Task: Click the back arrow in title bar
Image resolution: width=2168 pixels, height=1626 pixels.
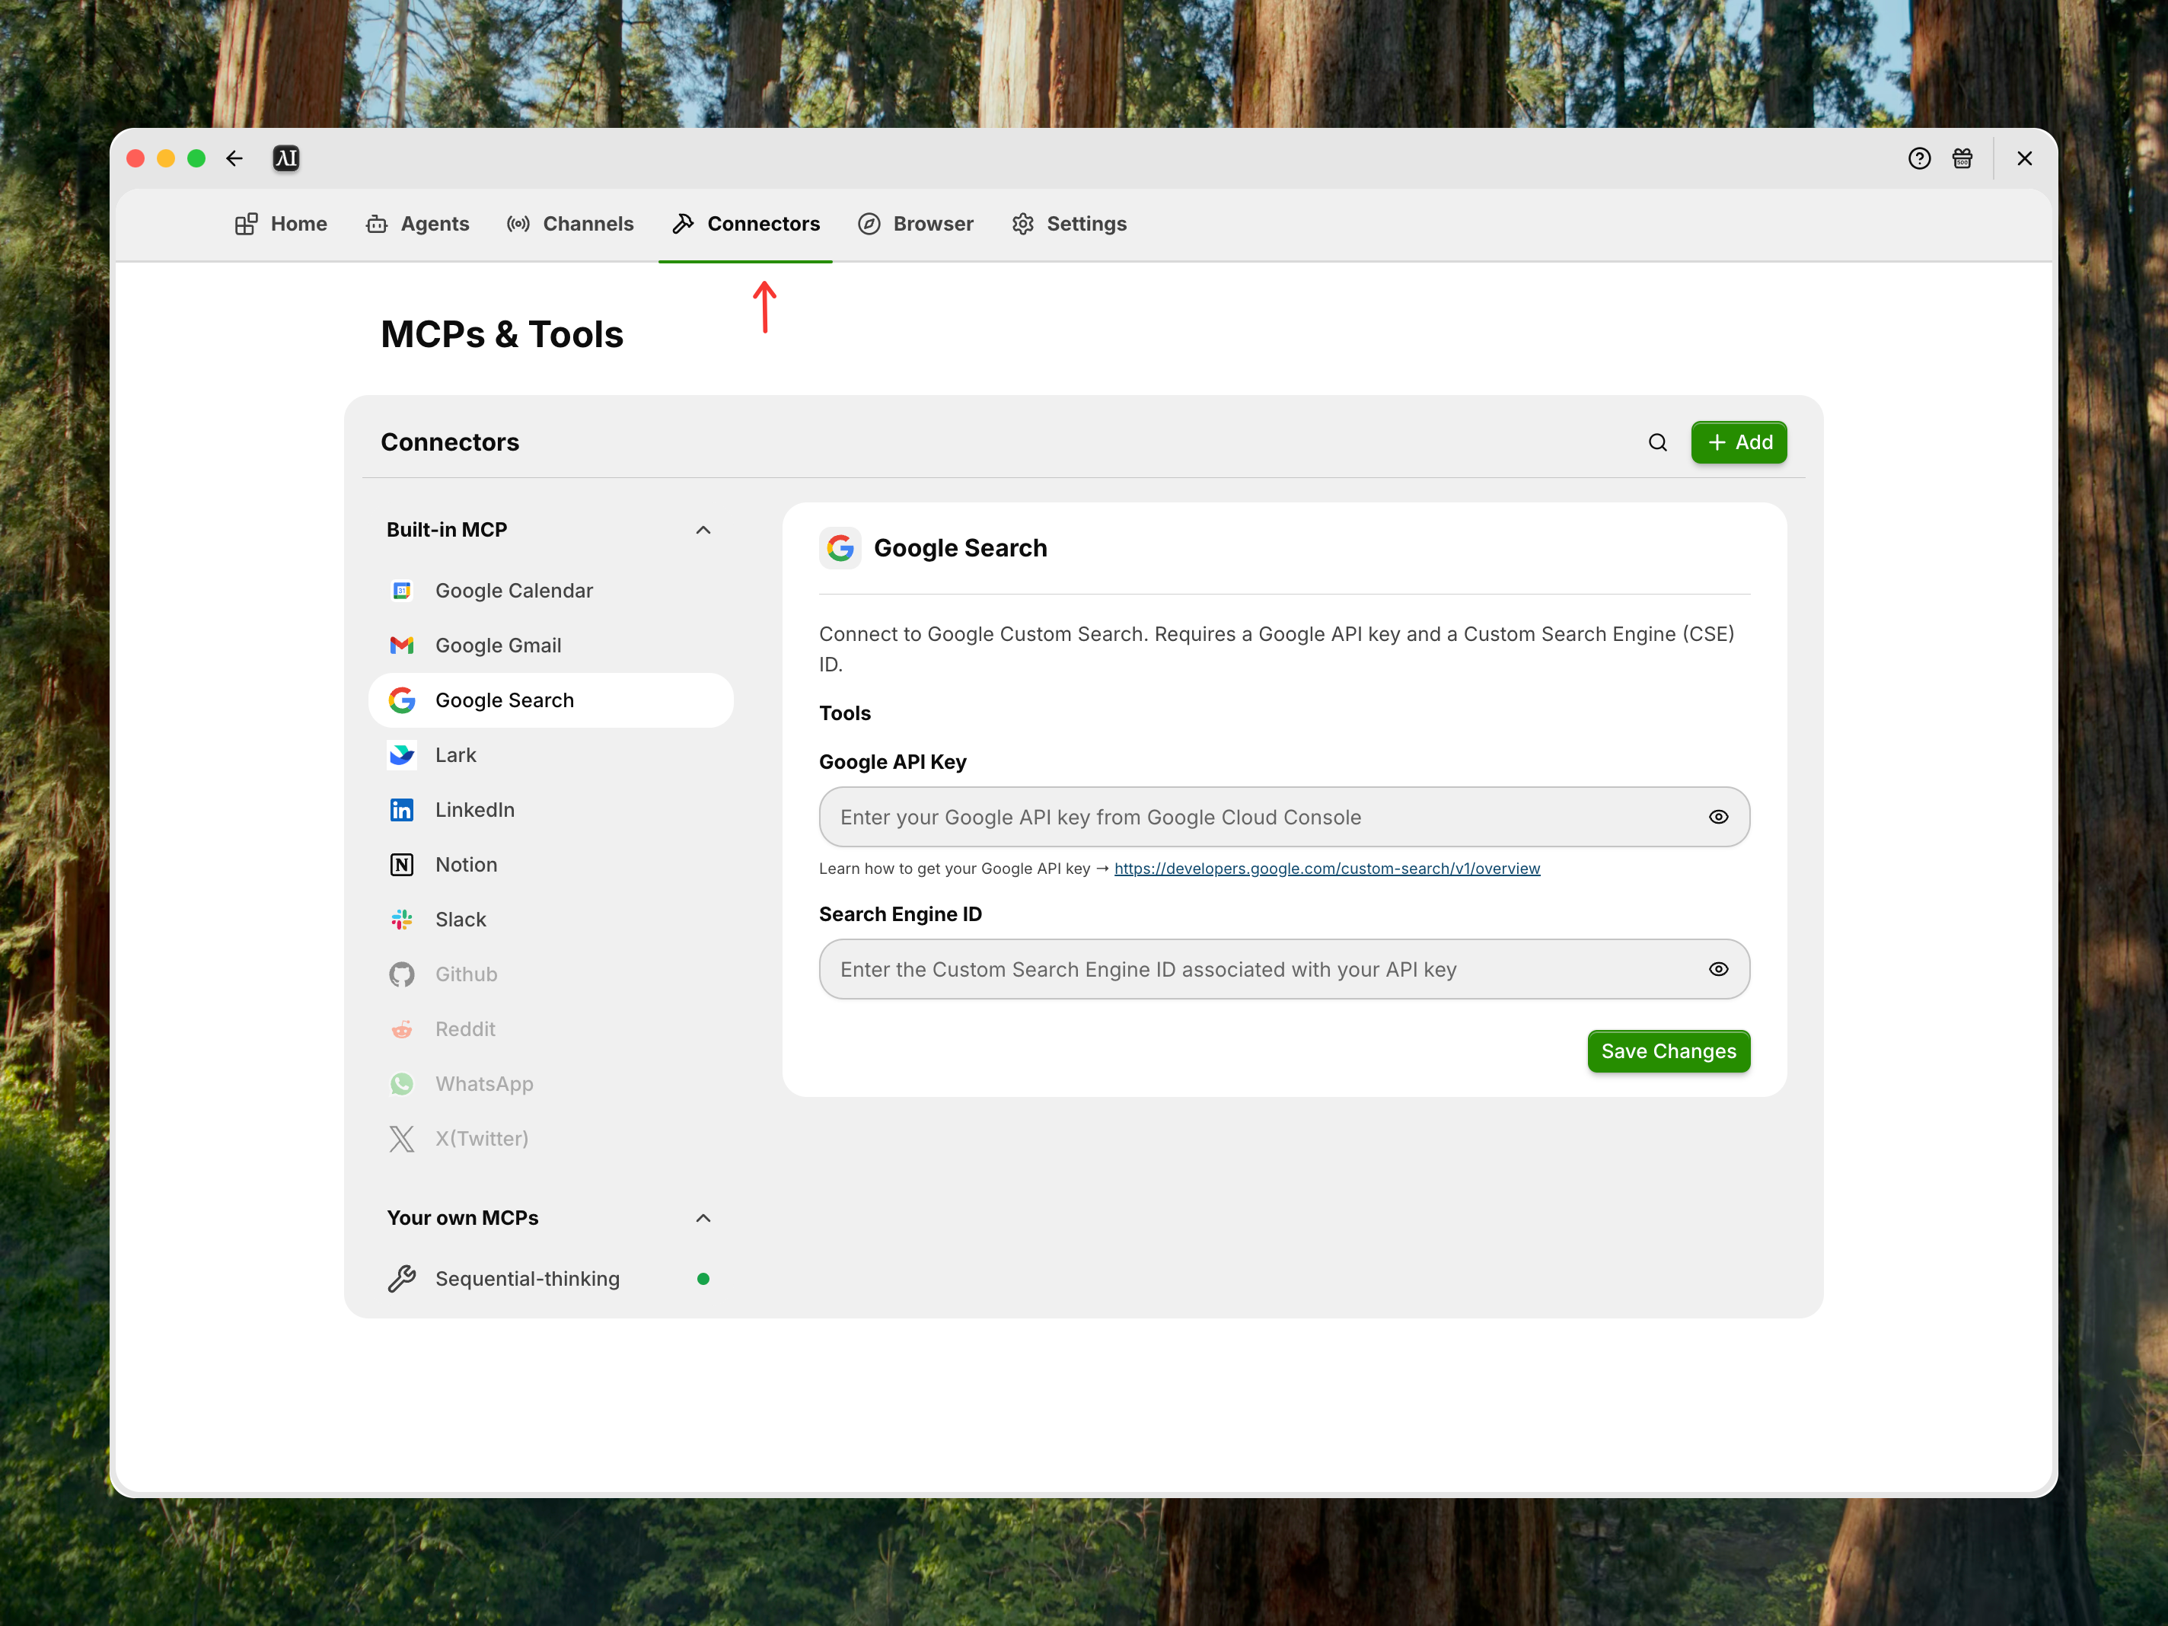Action: point(234,159)
